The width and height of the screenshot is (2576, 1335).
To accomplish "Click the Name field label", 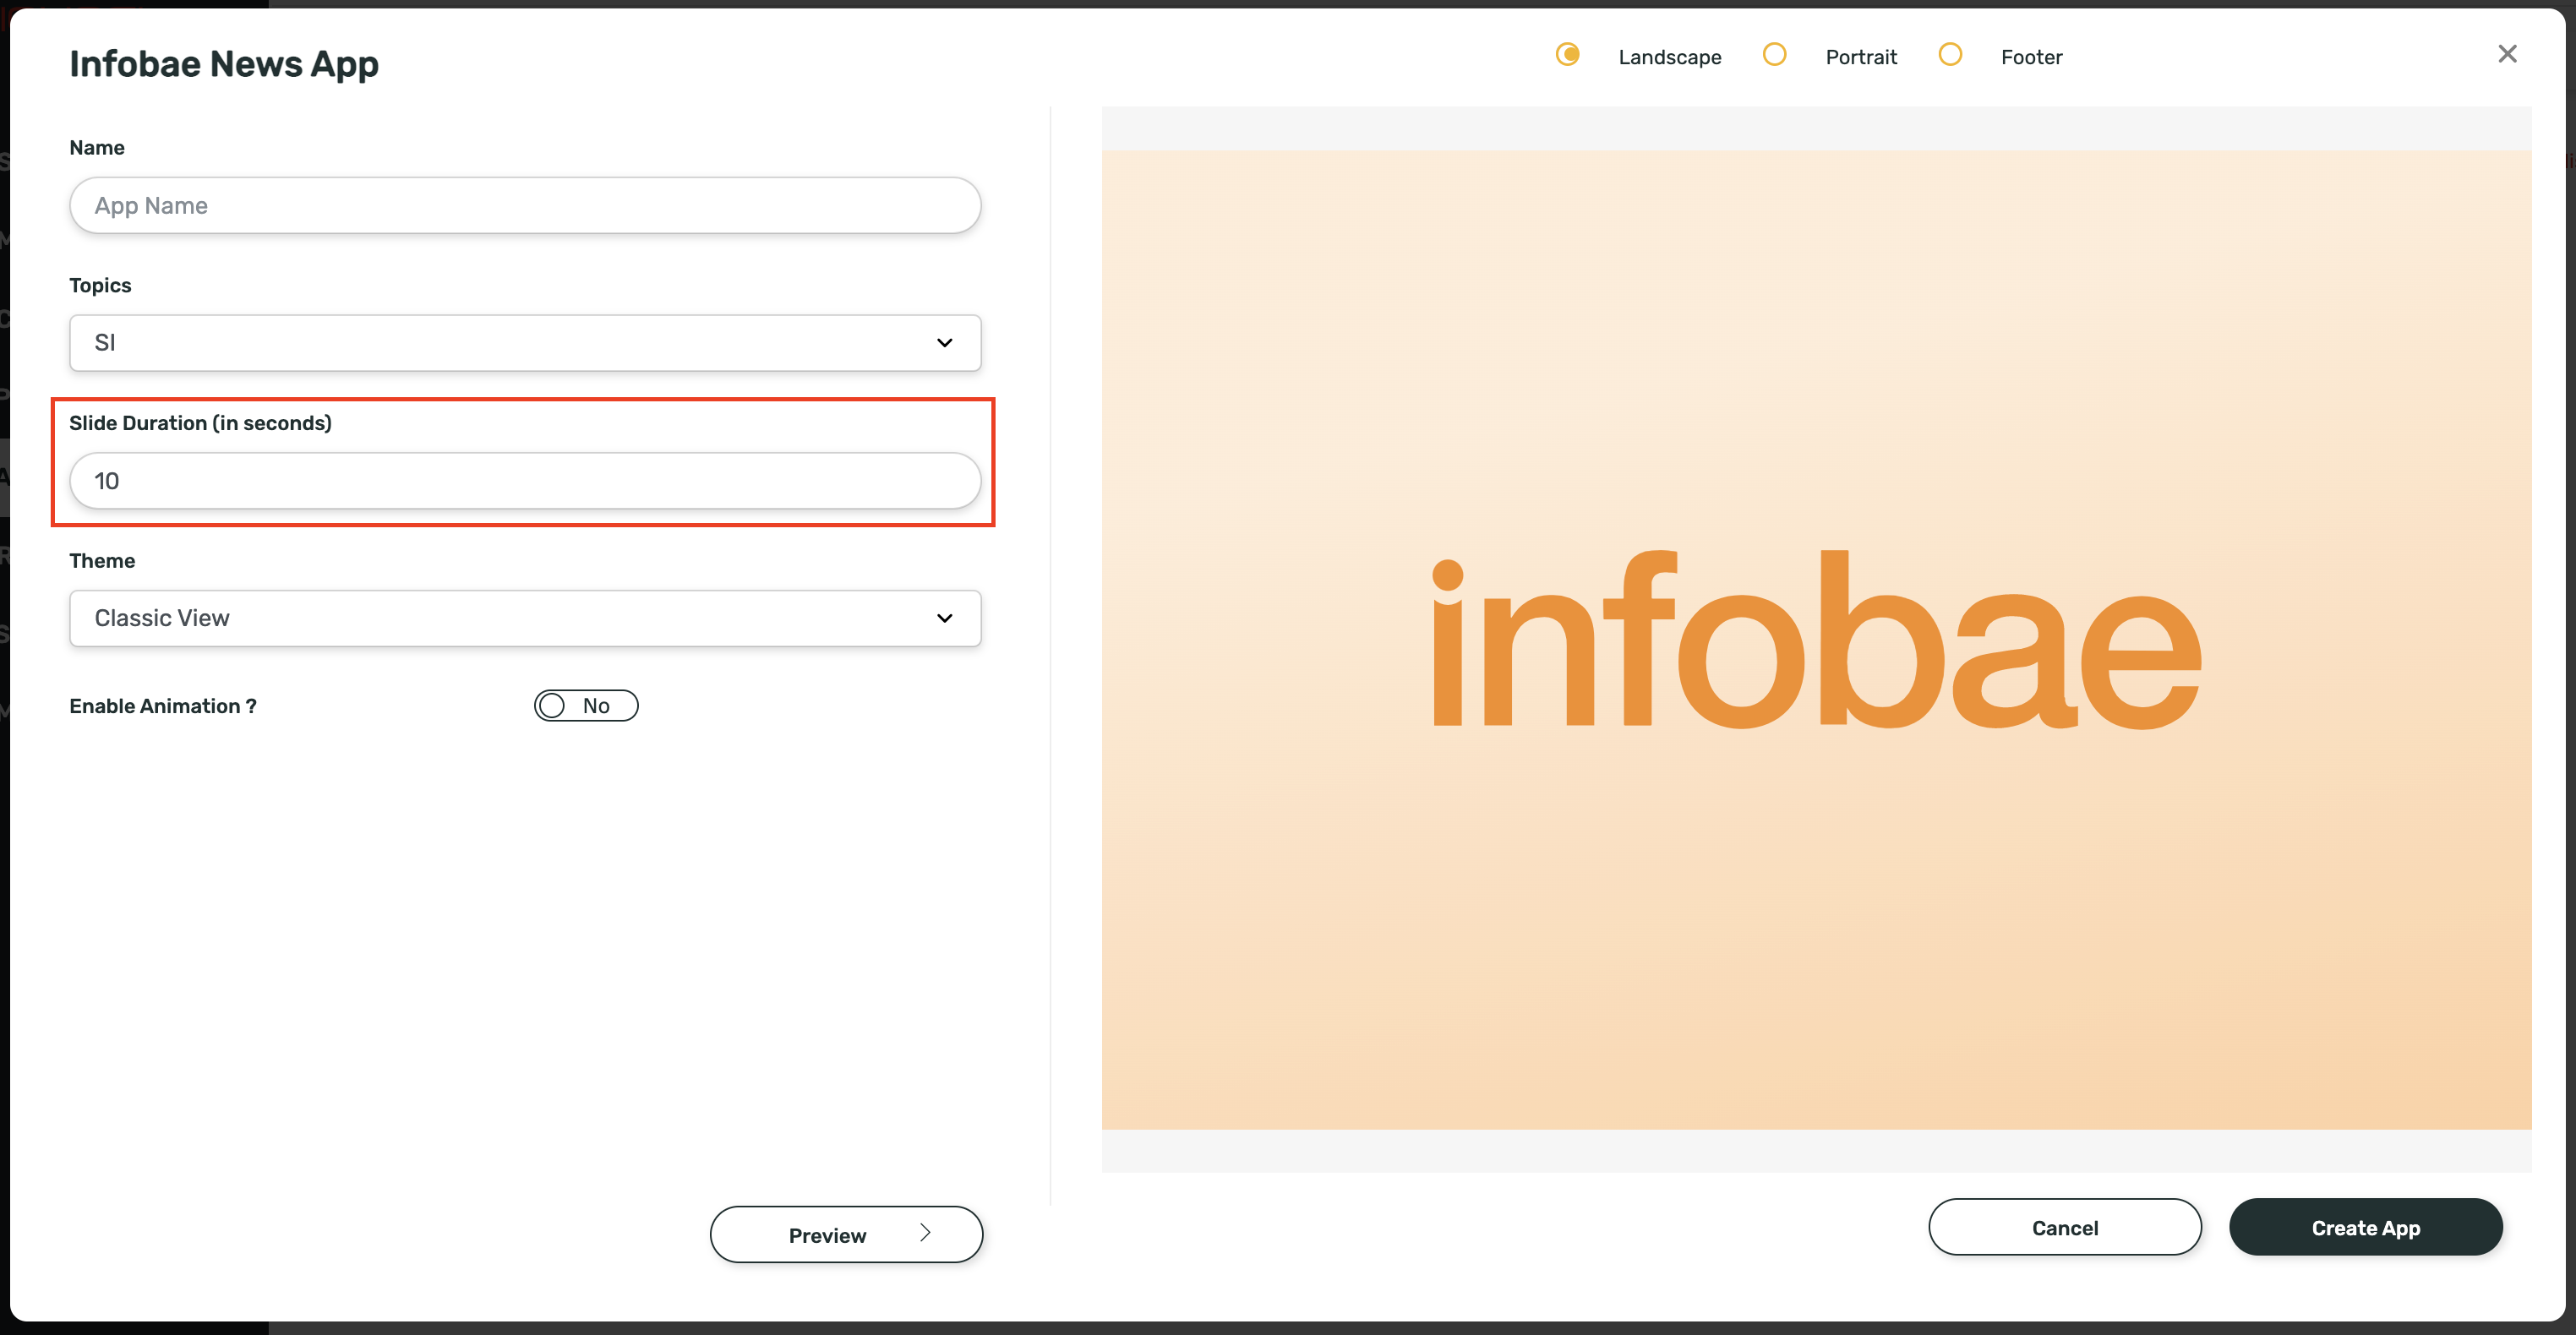I will click(97, 148).
